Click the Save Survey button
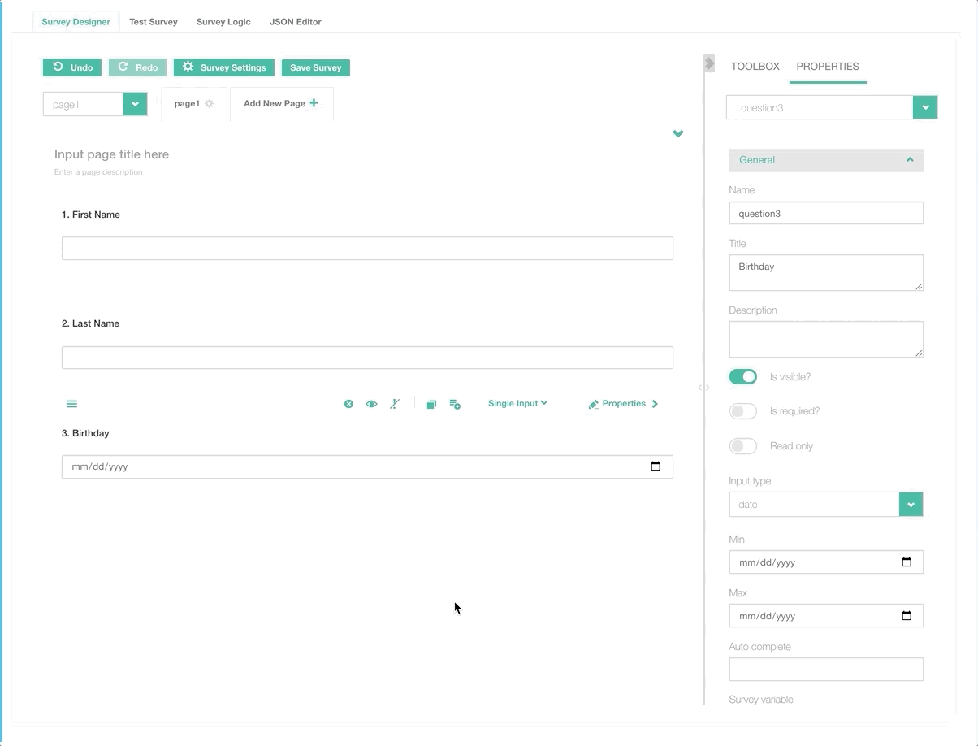This screenshot has height=746, width=978. tap(316, 67)
